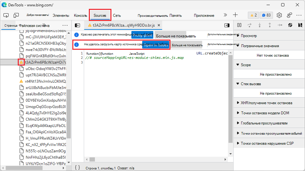Open the customize DevTools ellipsis menu
The height and width of the screenshot is (171, 305).
tap(299, 15)
